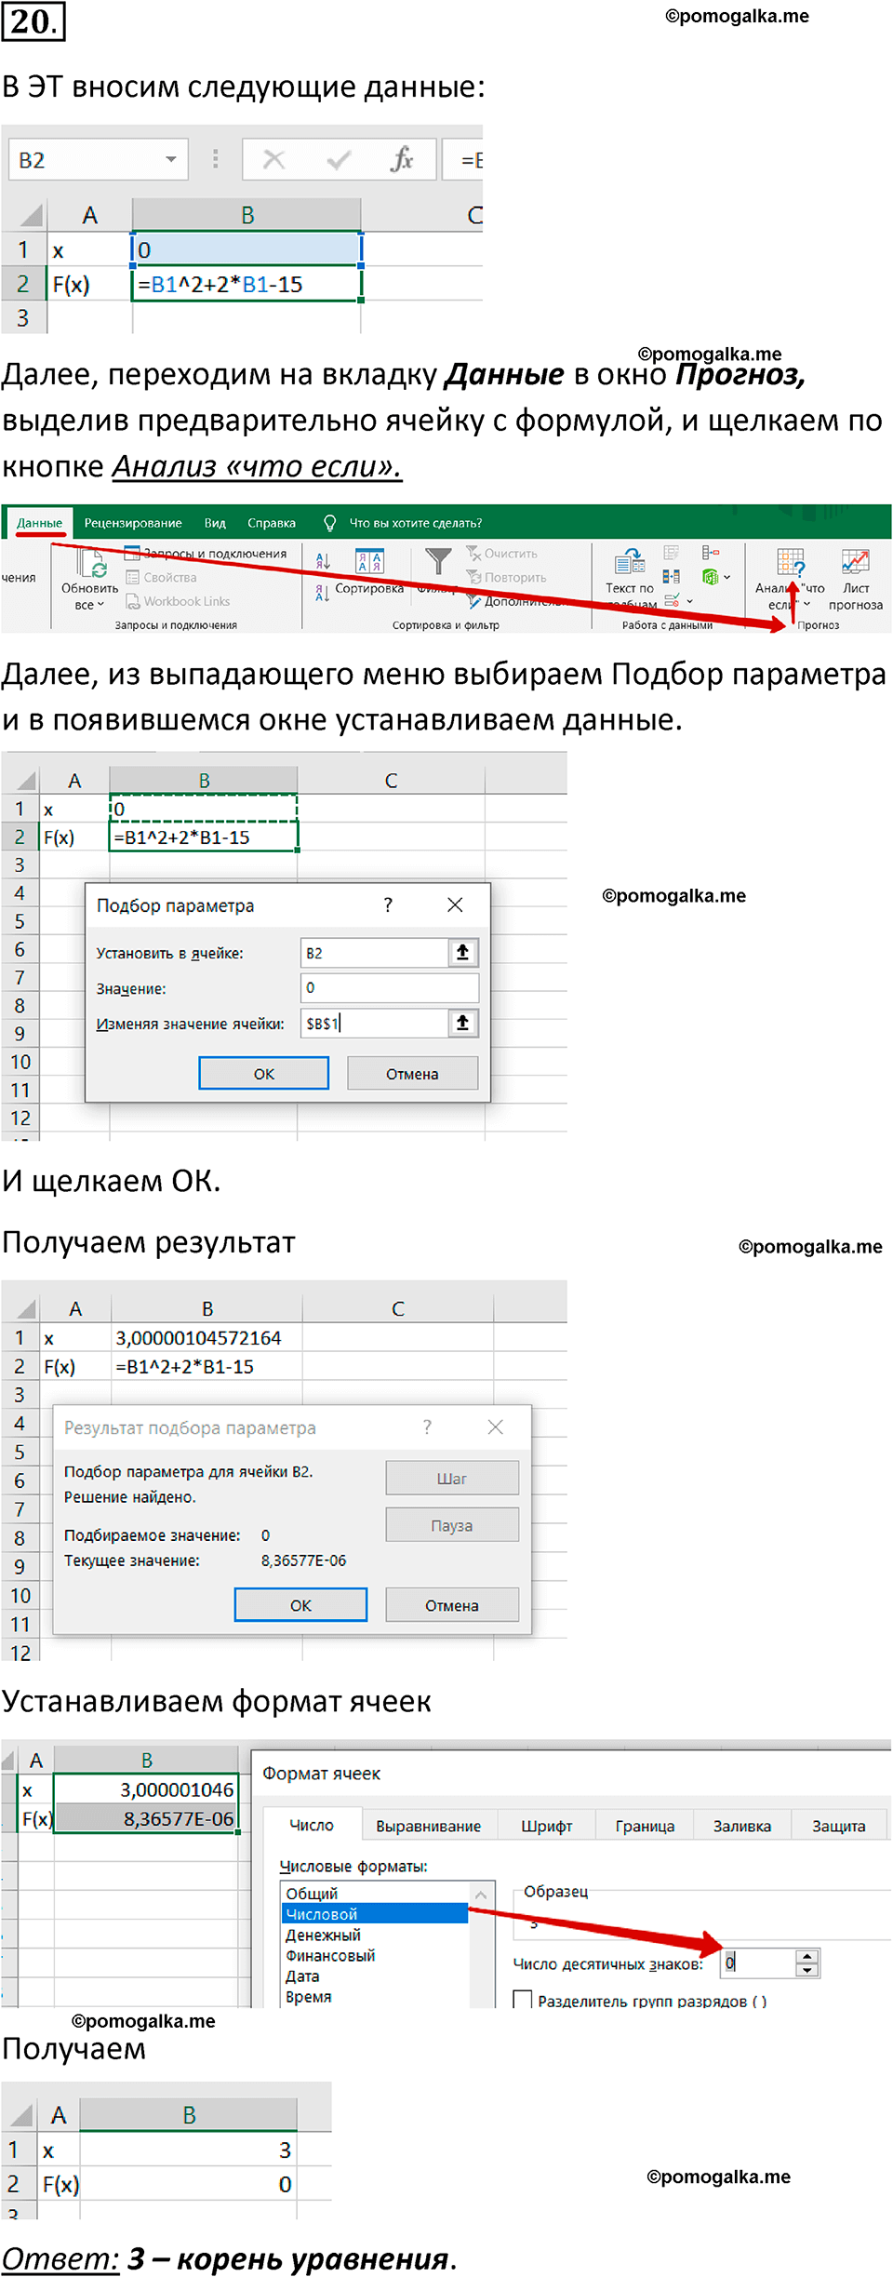The height and width of the screenshot is (2277, 893).
Task: Click the Значение input field
Action: (x=390, y=987)
